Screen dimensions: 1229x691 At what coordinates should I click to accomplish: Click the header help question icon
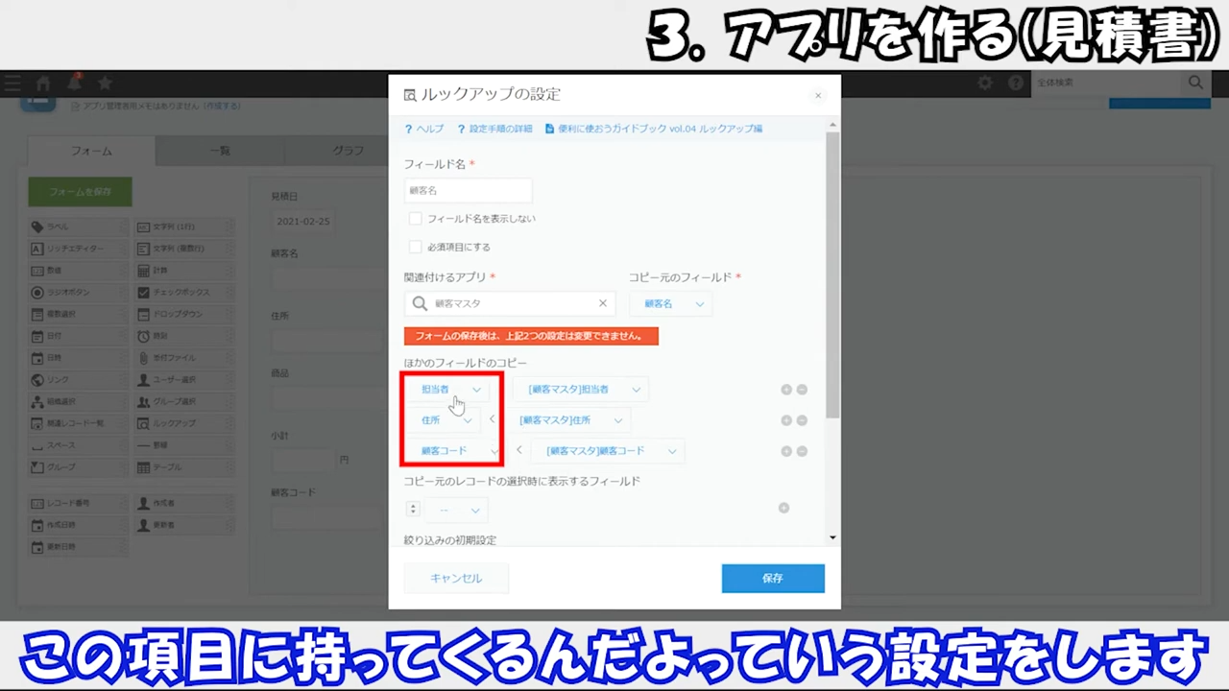(1016, 83)
